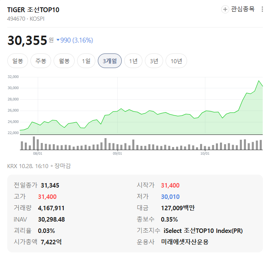Viewport: 265px width, 256px height.
Task: Select the 1년 one-year chart range
Action: [133, 61]
